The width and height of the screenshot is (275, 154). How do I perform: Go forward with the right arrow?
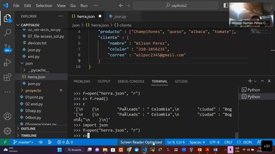tap(128, 6)
